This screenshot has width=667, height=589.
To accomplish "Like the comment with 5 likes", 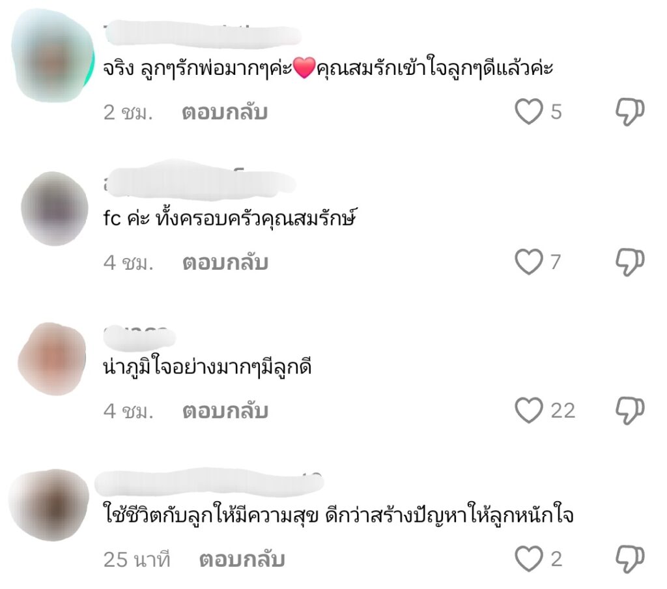I will click(x=529, y=111).
